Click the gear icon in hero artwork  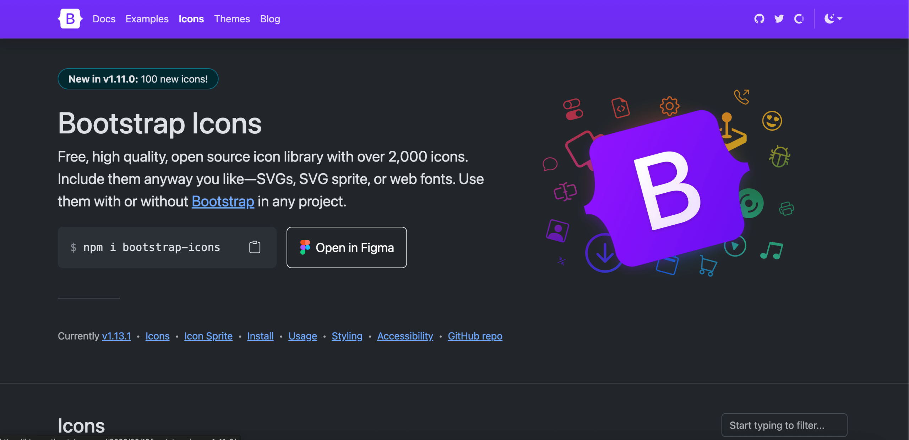tap(669, 106)
